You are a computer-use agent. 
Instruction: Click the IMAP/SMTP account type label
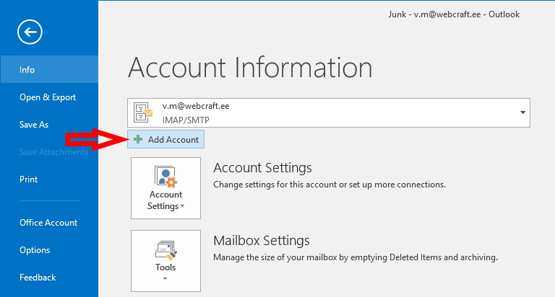click(x=186, y=120)
